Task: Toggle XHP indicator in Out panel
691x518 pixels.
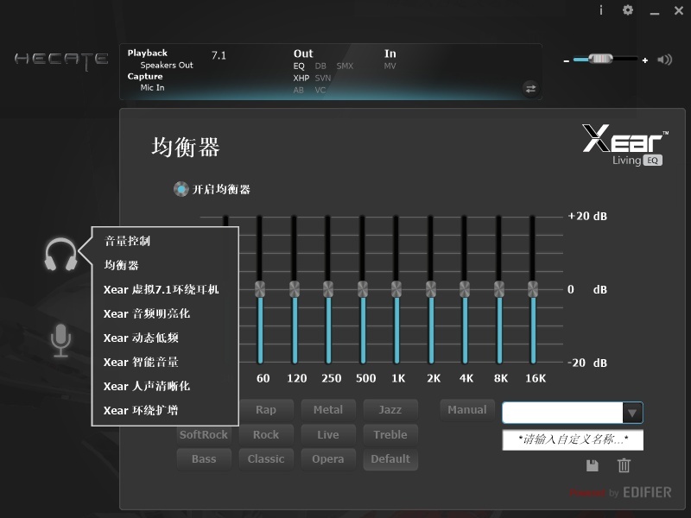Action: pos(301,78)
